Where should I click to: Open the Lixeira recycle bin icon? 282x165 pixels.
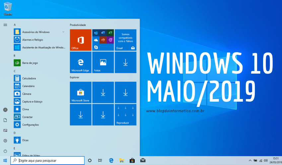[x=8, y=9]
